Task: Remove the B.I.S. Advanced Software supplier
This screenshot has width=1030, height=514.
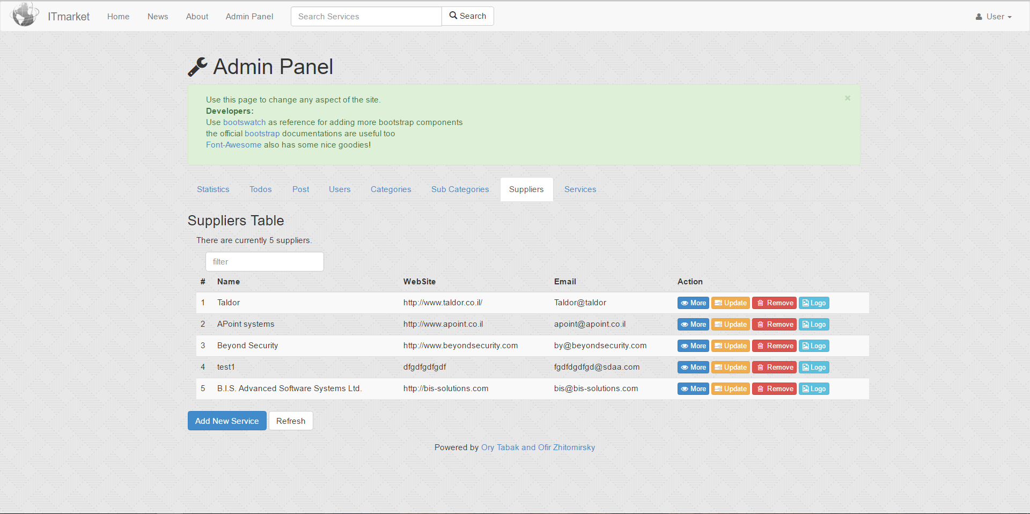Action: pos(774,389)
